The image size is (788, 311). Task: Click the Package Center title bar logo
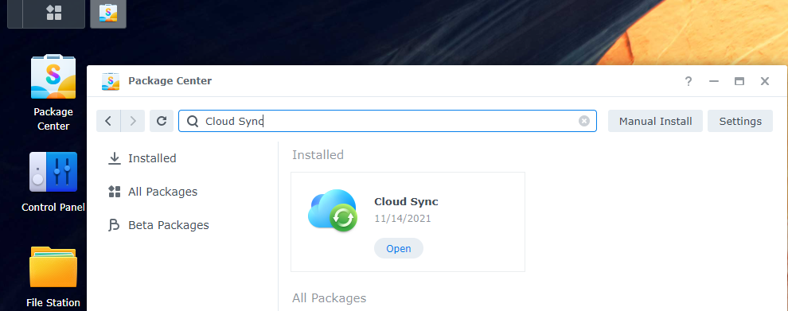111,81
